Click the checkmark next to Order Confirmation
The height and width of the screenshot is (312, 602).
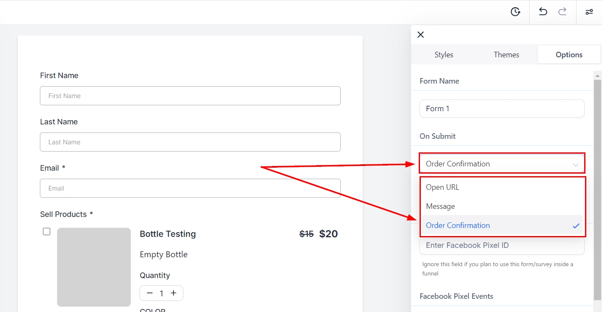[576, 226]
